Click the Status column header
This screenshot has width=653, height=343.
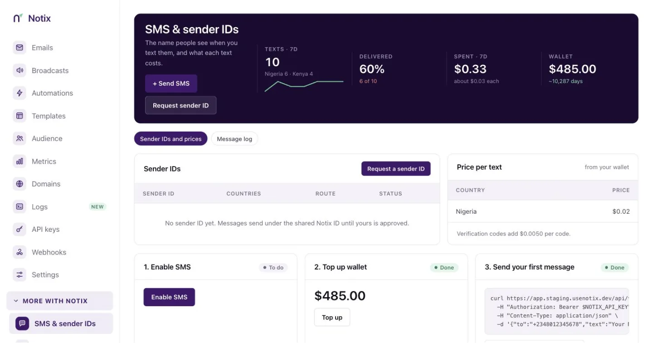[x=390, y=194]
